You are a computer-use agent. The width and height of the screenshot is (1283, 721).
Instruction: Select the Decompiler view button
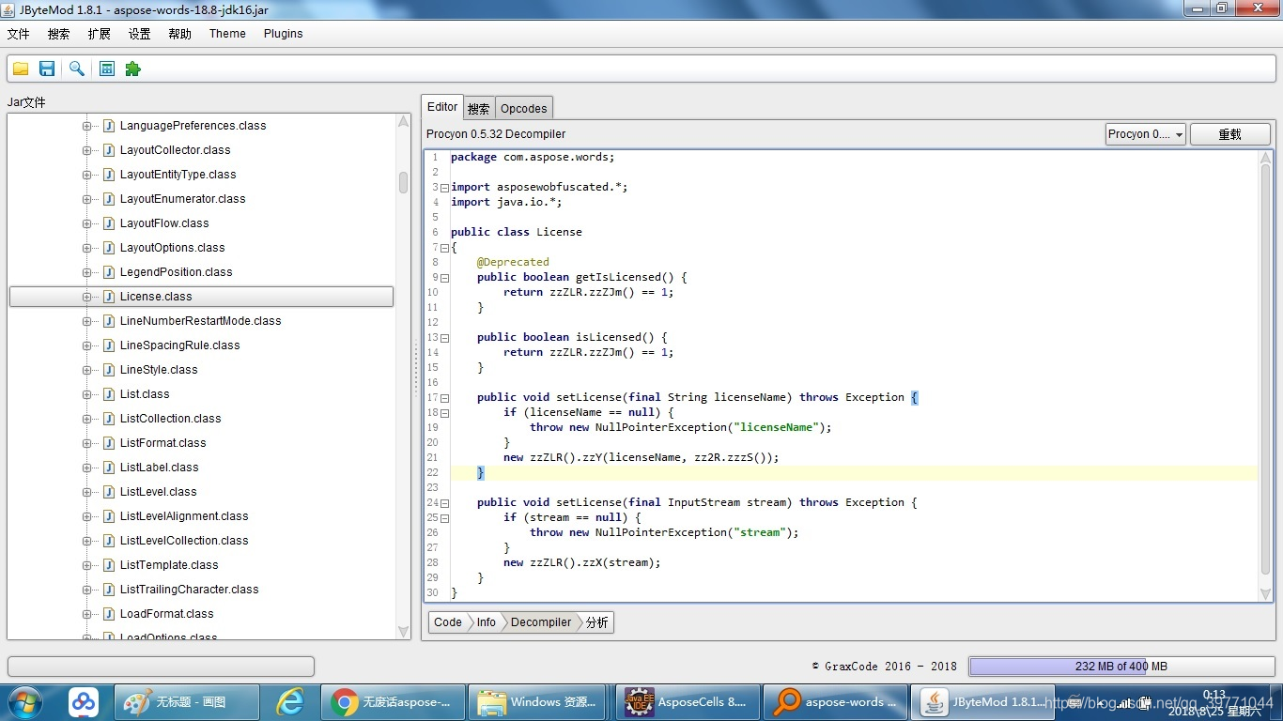click(541, 622)
